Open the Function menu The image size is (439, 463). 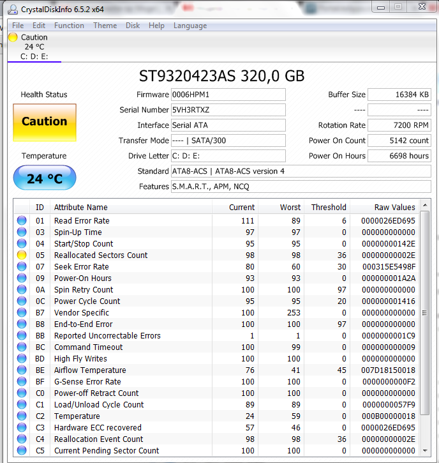coord(69,26)
